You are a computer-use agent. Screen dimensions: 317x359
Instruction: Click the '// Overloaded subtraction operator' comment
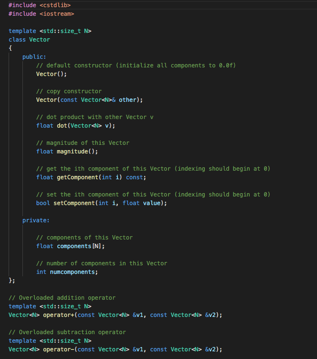click(67, 332)
